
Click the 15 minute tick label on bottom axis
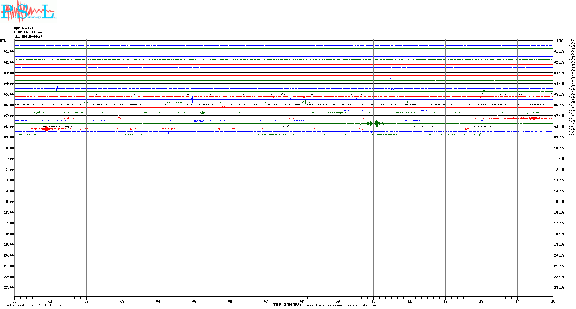553,301
